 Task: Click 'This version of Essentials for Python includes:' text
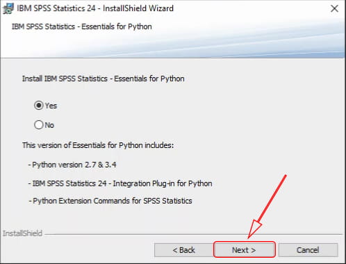(x=98, y=145)
